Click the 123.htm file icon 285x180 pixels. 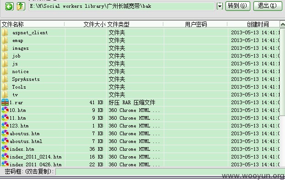[5, 126]
